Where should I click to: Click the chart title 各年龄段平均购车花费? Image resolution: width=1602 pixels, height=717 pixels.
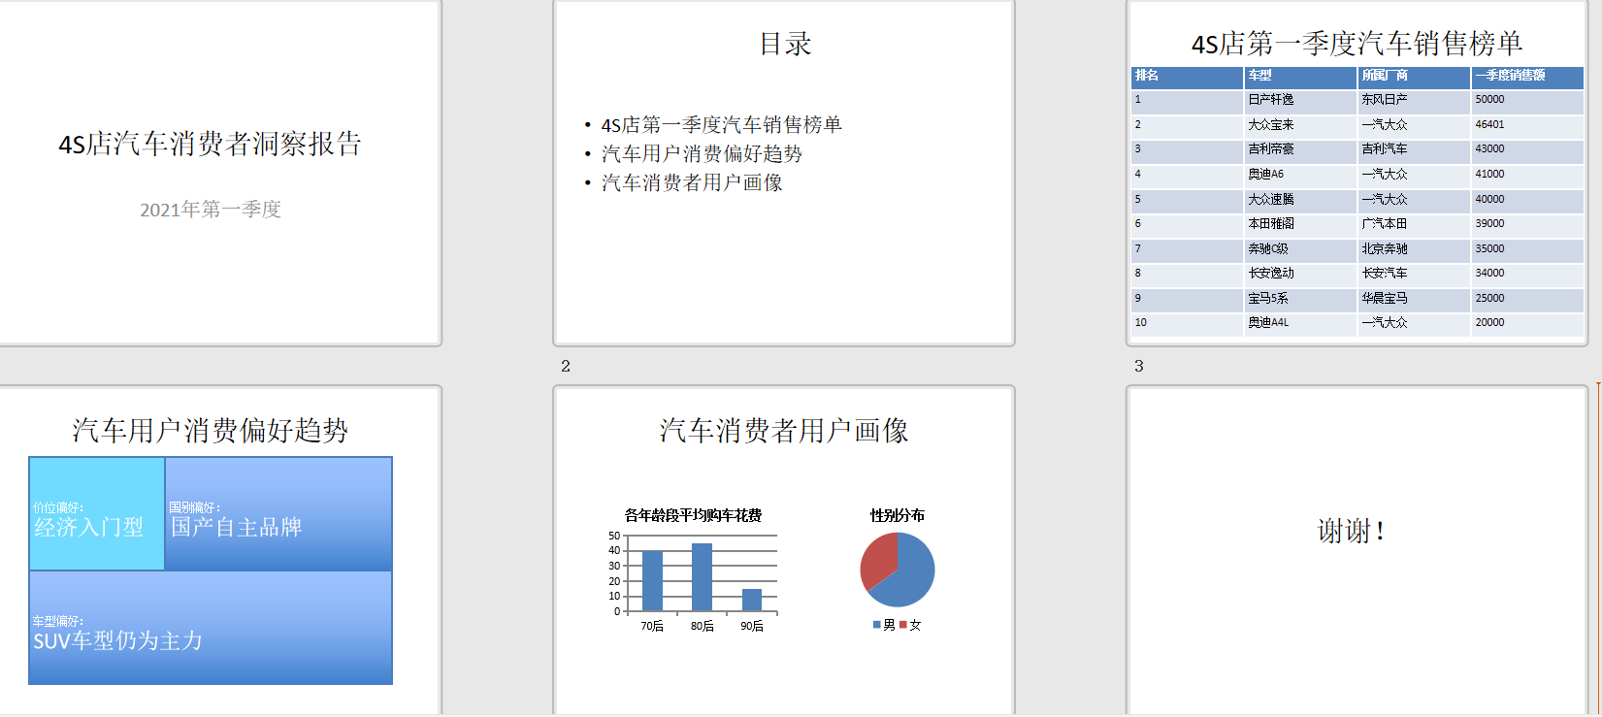point(693,515)
